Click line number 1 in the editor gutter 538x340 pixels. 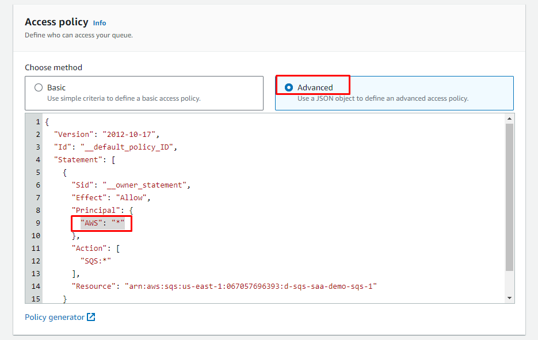click(37, 122)
